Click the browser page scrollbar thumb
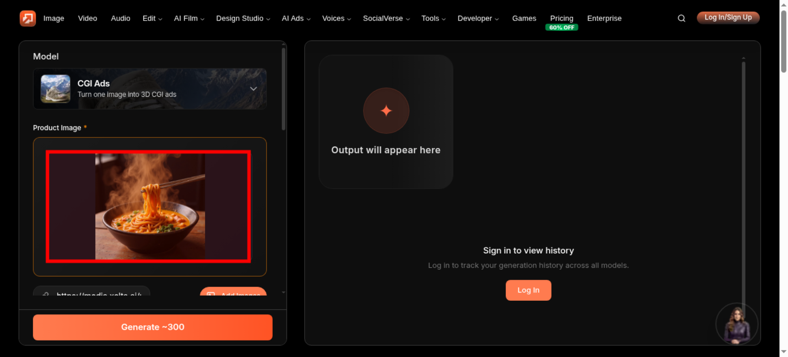Screen dimensions: 788x357 784,41
